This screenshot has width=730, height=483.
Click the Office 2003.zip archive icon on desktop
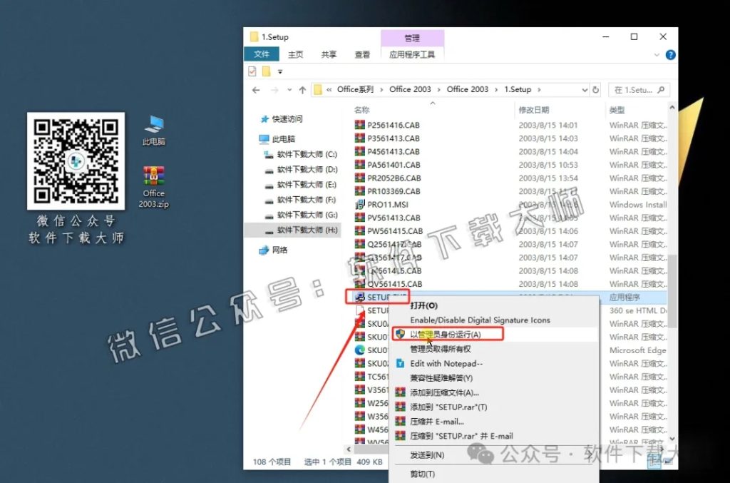(x=153, y=177)
